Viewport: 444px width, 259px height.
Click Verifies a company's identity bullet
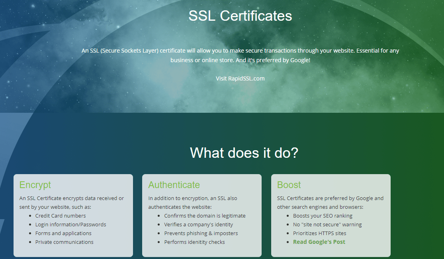pos(198,224)
